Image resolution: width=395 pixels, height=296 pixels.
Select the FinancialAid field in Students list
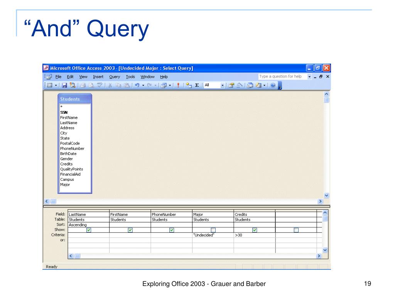tap(70, 174)
